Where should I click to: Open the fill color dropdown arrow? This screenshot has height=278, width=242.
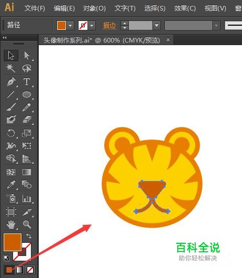71,26
